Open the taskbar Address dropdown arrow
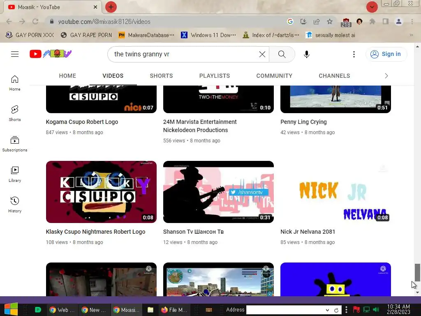The height and width of the screenshot is (316, 421). coord(327,310)
